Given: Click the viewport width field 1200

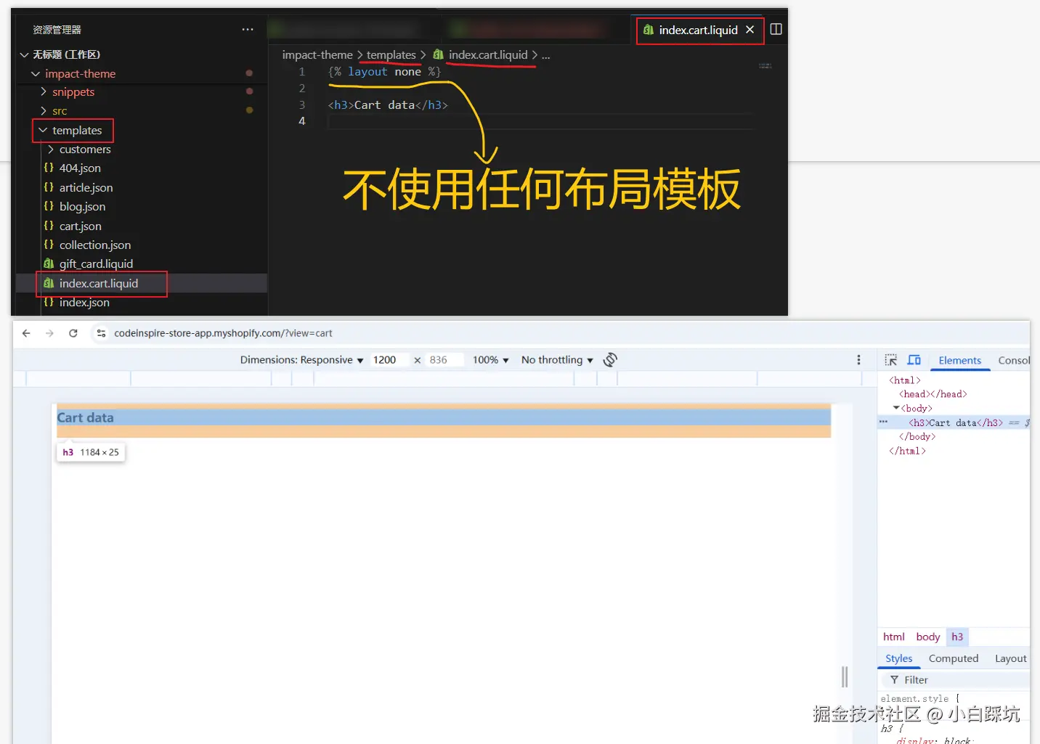Looking at the screenshot, I should (x=389, y=360).
